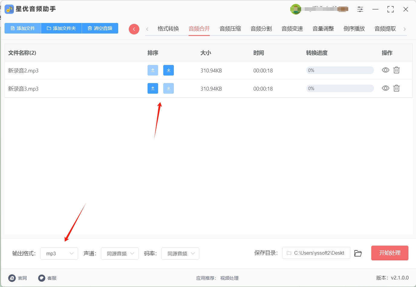Viewport: 416px width, 287px height.
Task: Switch to the 音频压缩 tab
Action: click(230, 29)
